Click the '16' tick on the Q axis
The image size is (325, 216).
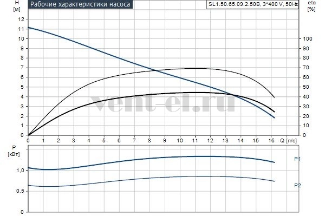pos(271,141)
